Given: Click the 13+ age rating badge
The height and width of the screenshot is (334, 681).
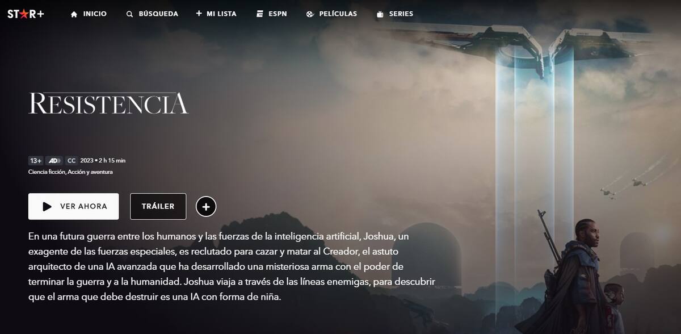Looking at the screenshot, I should coord(36,161).
